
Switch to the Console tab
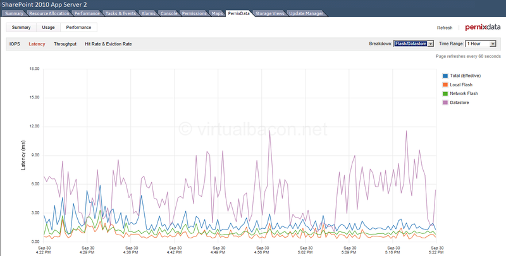[x=169, y=13]
